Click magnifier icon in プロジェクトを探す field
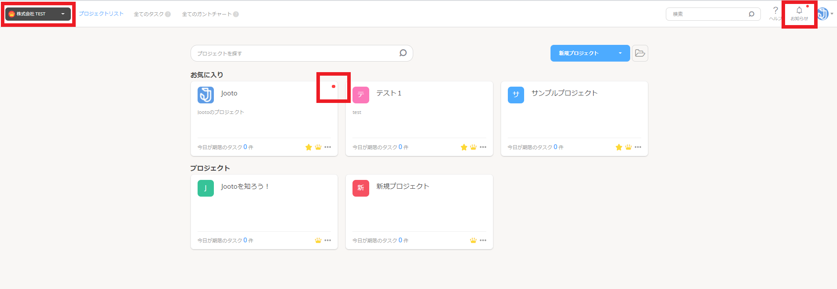The height and width of the screenshot is (289, 837). [x=403, y=53]
